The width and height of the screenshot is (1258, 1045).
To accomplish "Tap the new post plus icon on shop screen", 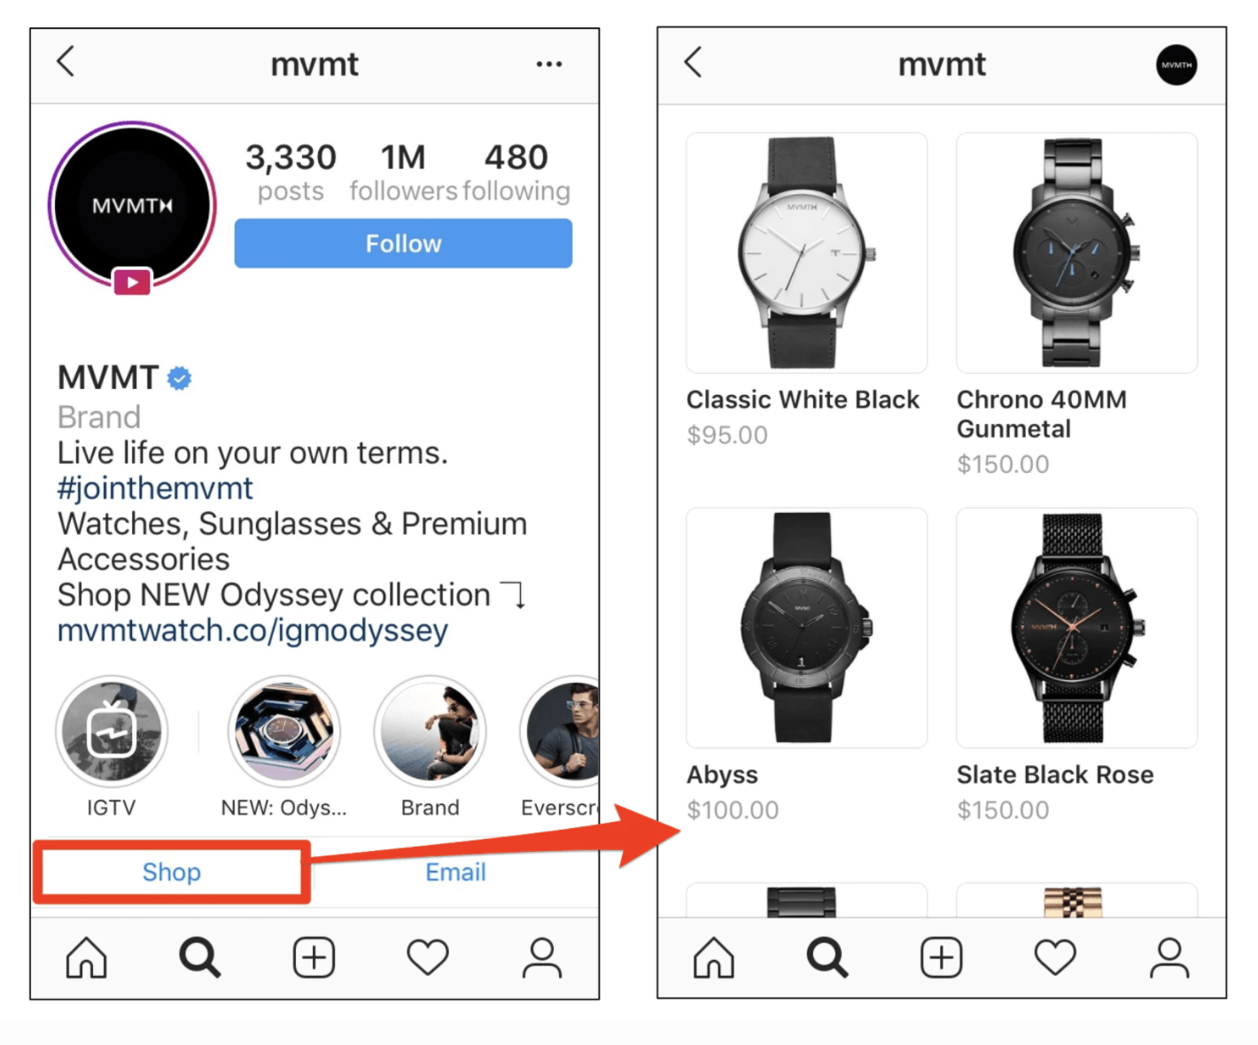I will point(942,957).
